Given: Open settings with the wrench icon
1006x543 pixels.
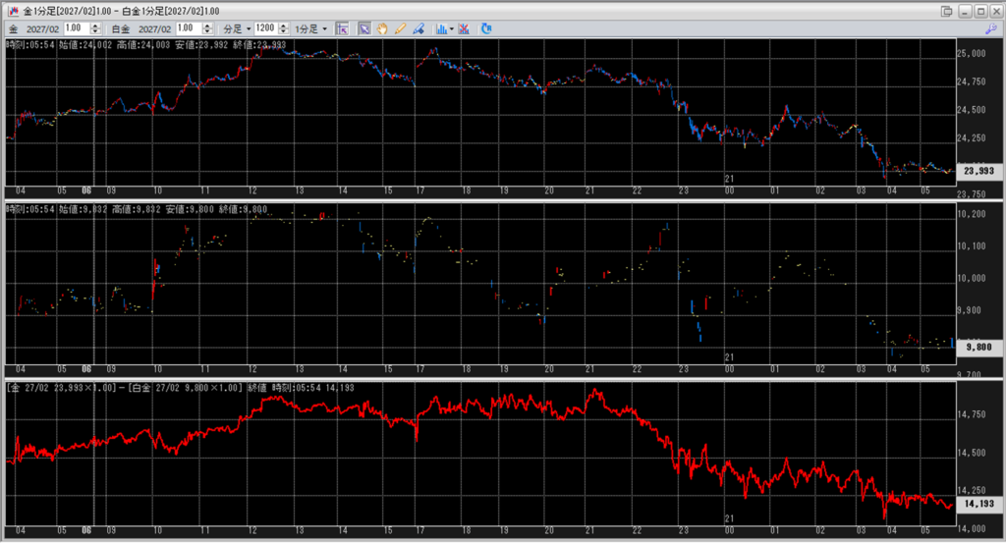Looking at the screenshot, I should 989,28.
